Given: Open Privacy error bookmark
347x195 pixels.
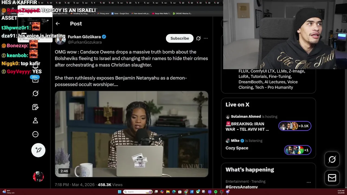Looking at the screenshot, I should click(103, 13).
